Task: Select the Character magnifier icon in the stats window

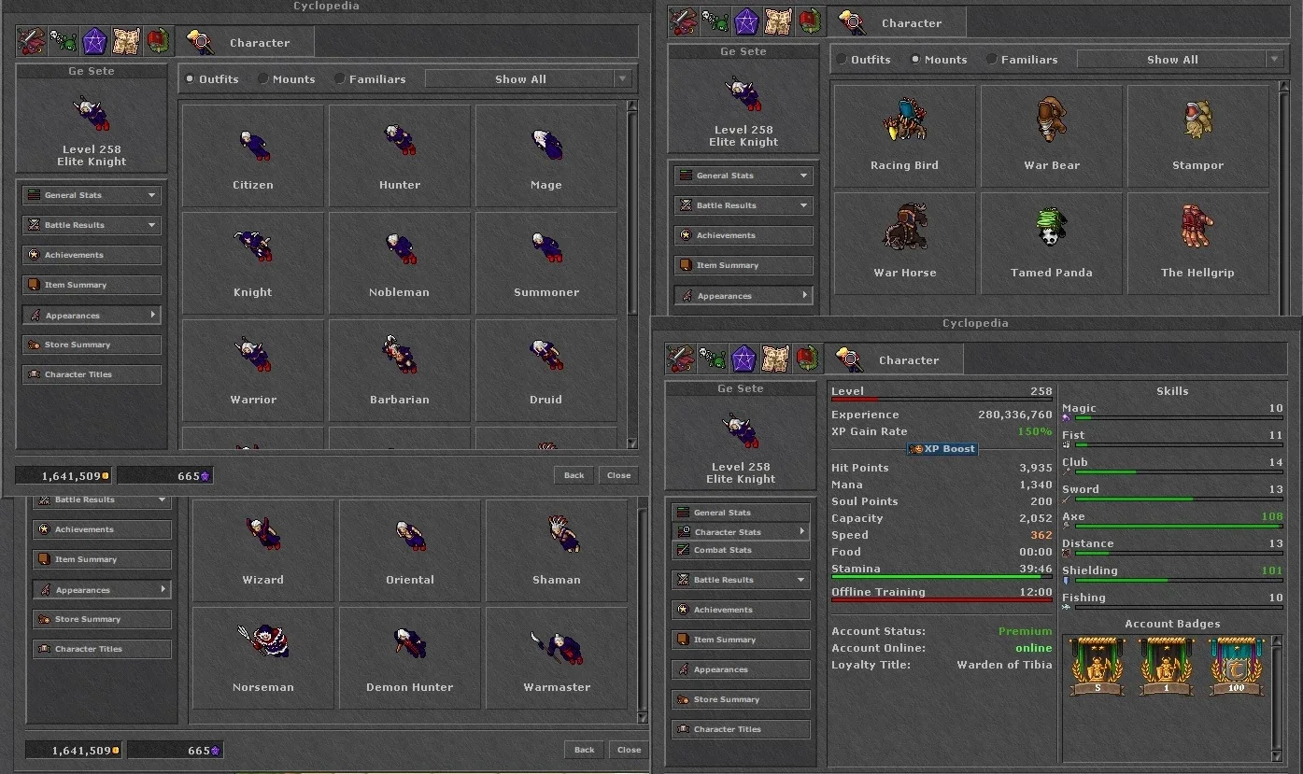Action: (847, 359)
